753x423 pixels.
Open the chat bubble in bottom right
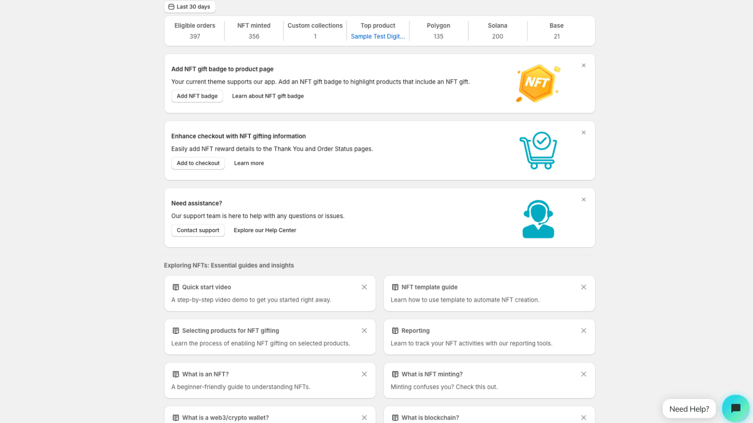735,408
